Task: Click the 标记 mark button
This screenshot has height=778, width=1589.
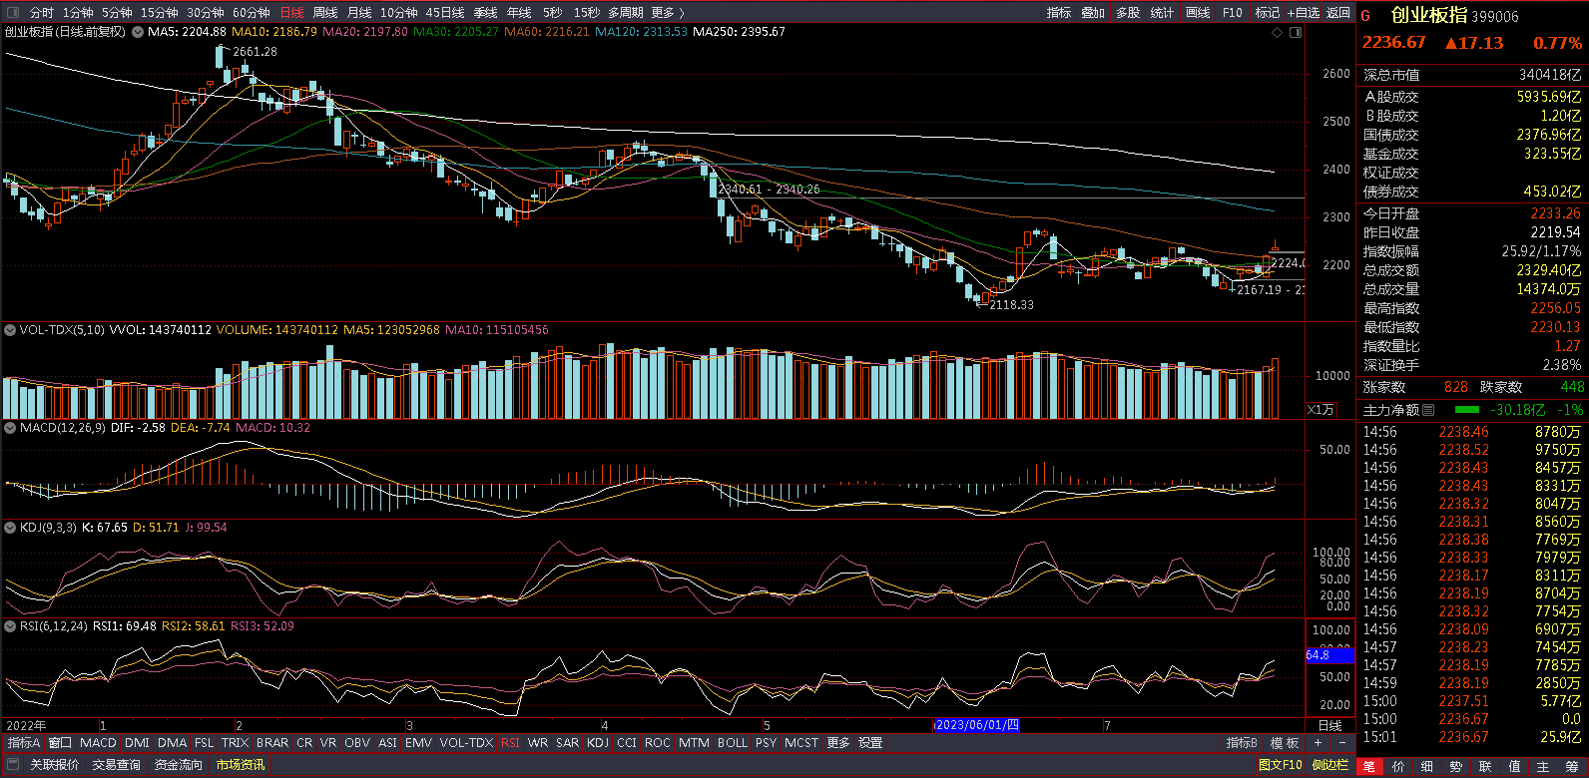Action: 1268,13
